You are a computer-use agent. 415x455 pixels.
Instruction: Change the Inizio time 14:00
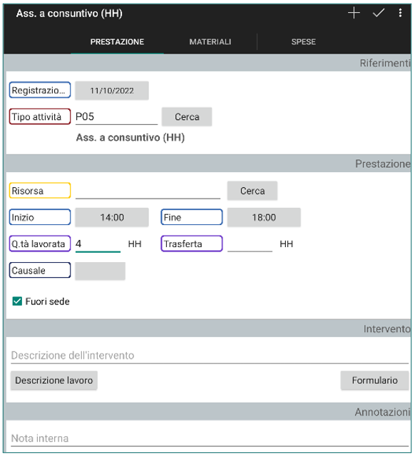tap(112, 217)
